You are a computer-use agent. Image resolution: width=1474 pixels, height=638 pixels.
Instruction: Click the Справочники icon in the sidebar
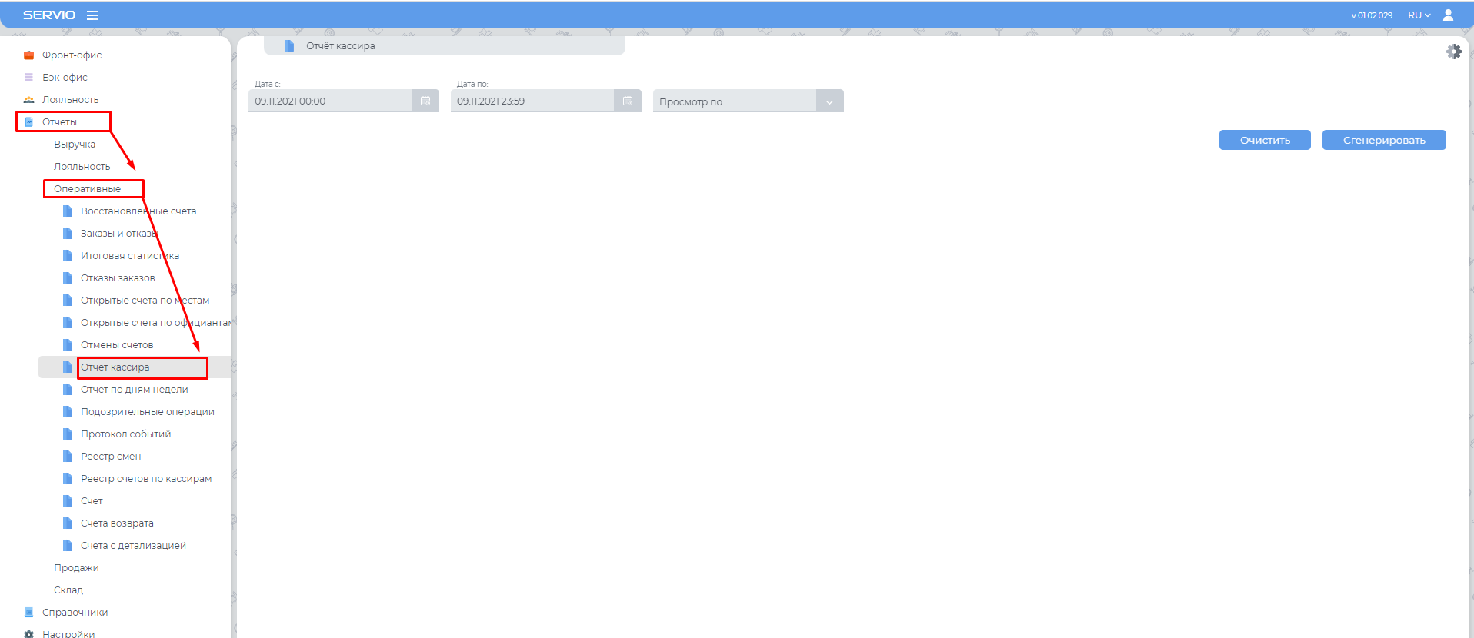click(x=28, y=613)
